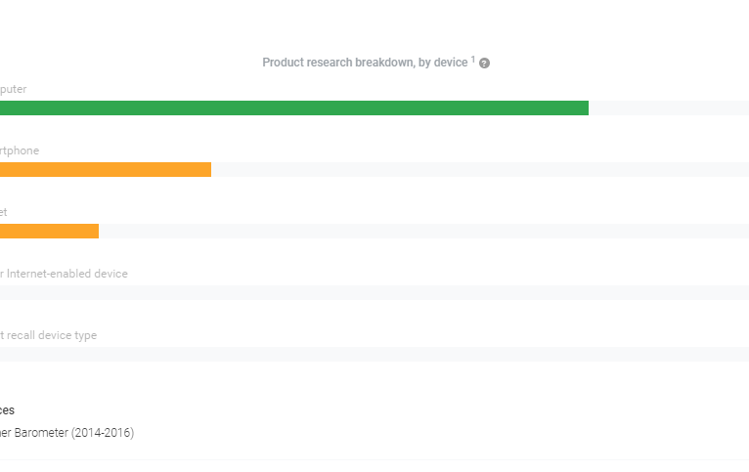Click the footnote superscript 1 after the title
Screen dimensions: 749x472
(x=473, y=60)
